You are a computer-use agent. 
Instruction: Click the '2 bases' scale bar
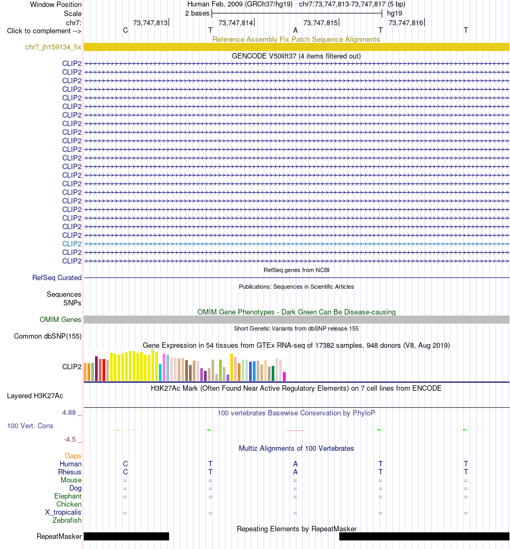click(297, 13)
